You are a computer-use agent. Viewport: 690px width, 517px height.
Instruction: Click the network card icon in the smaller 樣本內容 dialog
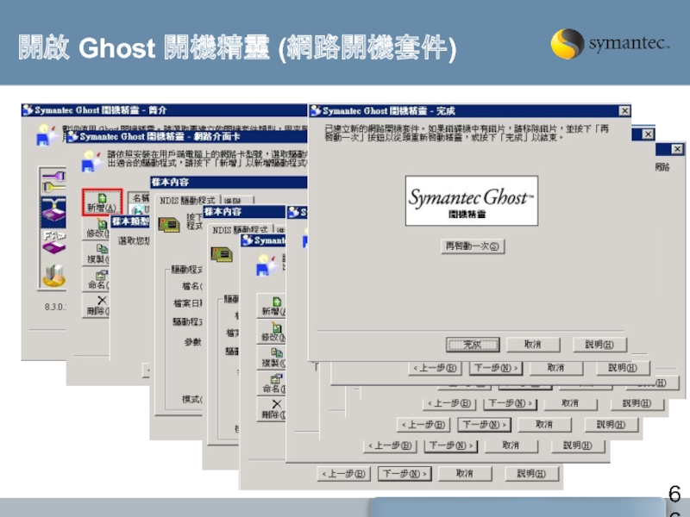(222, 254)
